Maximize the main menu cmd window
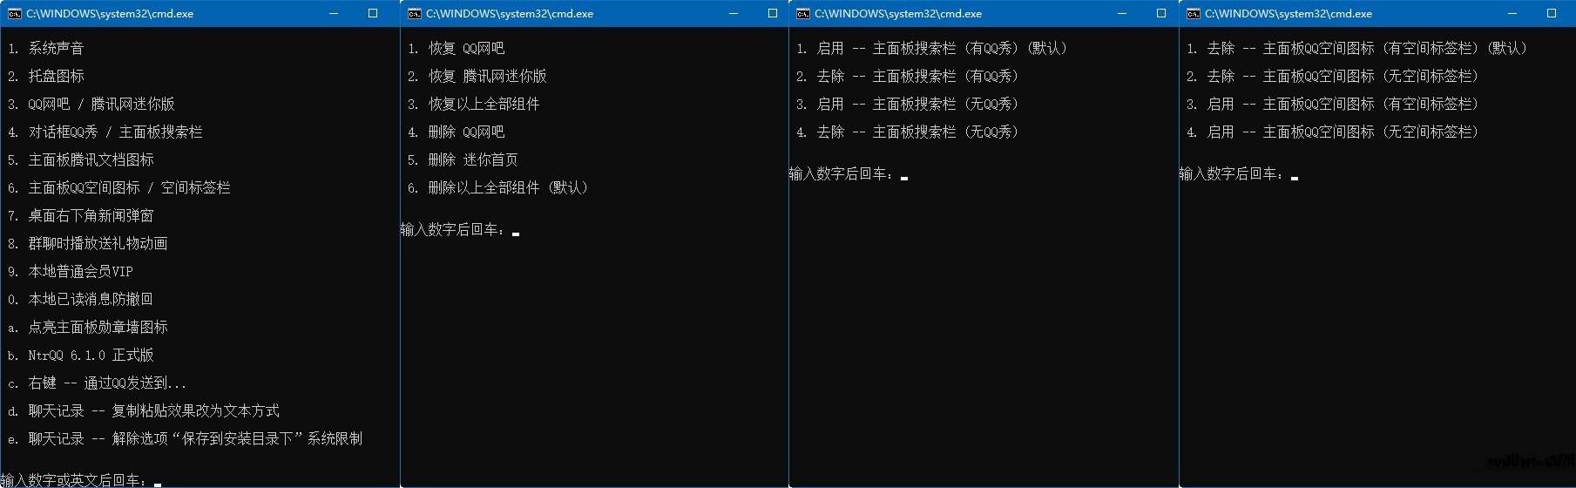Viewport: 1576px width, 488px height. click(373, 14)
